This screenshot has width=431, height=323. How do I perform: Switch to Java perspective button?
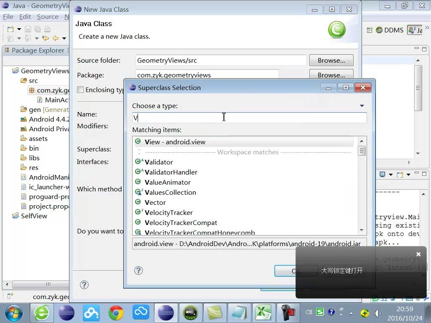415,30
